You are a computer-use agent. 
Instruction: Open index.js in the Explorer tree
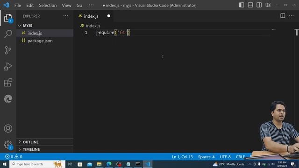click(x=45, y=33)
